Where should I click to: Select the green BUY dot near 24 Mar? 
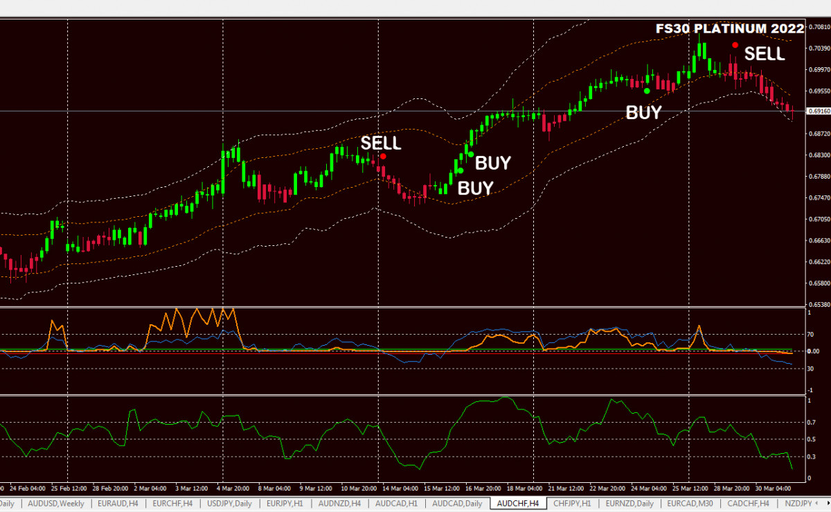(647, 91)
